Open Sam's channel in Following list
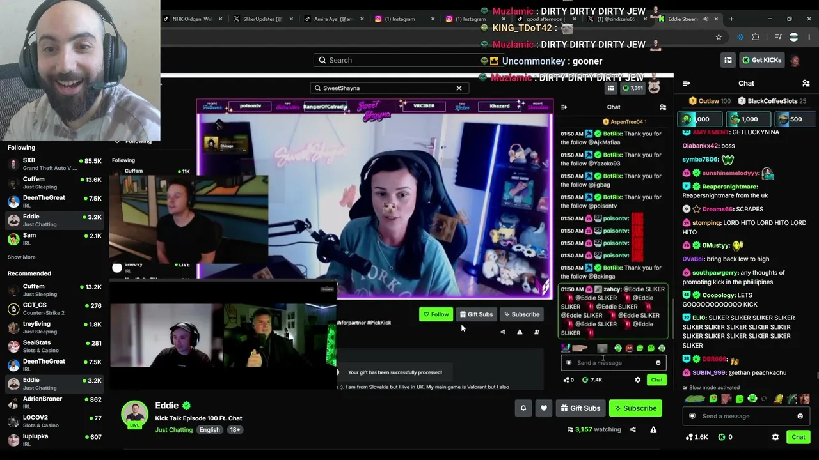 pos(54,239)
